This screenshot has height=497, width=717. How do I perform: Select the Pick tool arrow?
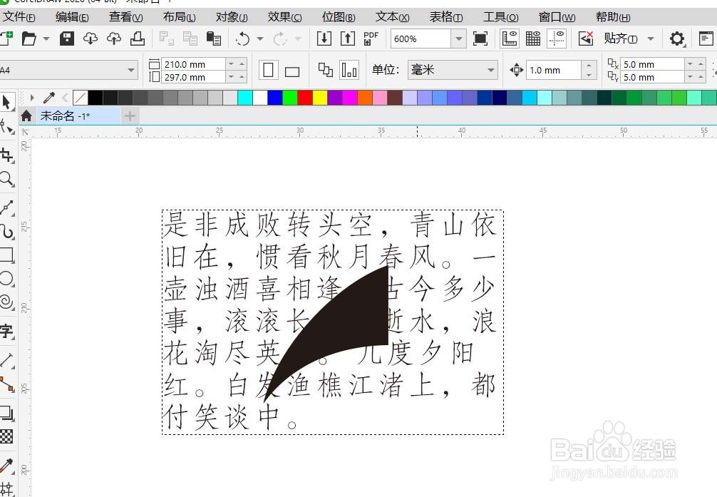point(7,102)
